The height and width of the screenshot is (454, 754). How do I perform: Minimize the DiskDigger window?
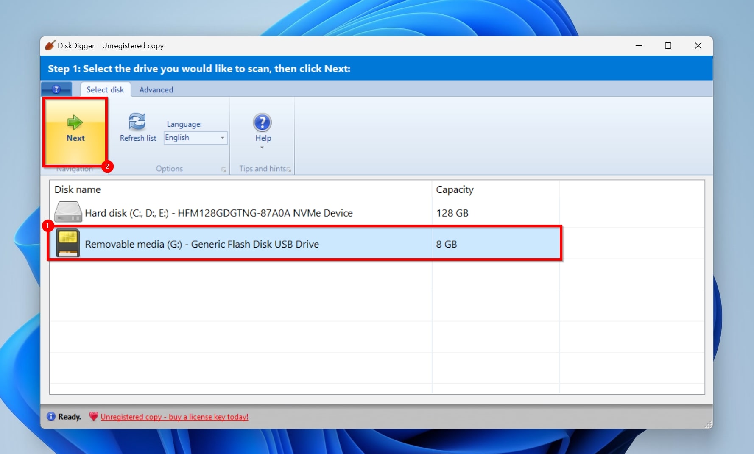[x=639, y=45]
